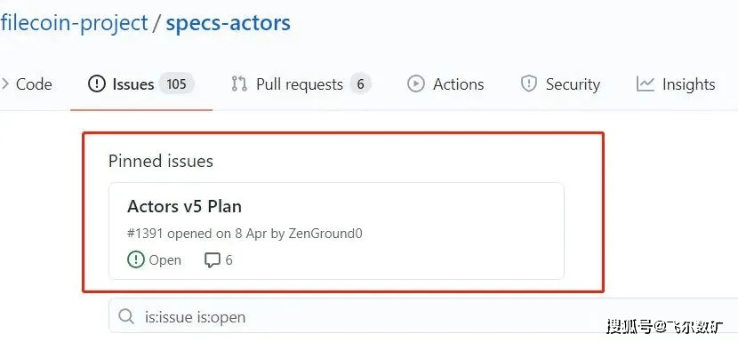Switch to the Pull requests tab
The height and width of the screenshot is (342, 738).
(x=301, y=84)
